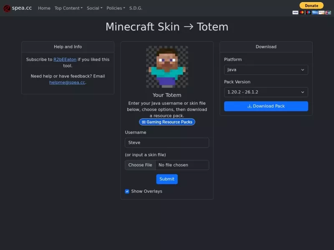Click the helpme@spea.cc email link
This screenshot has width=334, height=250.
click(x=67, y=82)
